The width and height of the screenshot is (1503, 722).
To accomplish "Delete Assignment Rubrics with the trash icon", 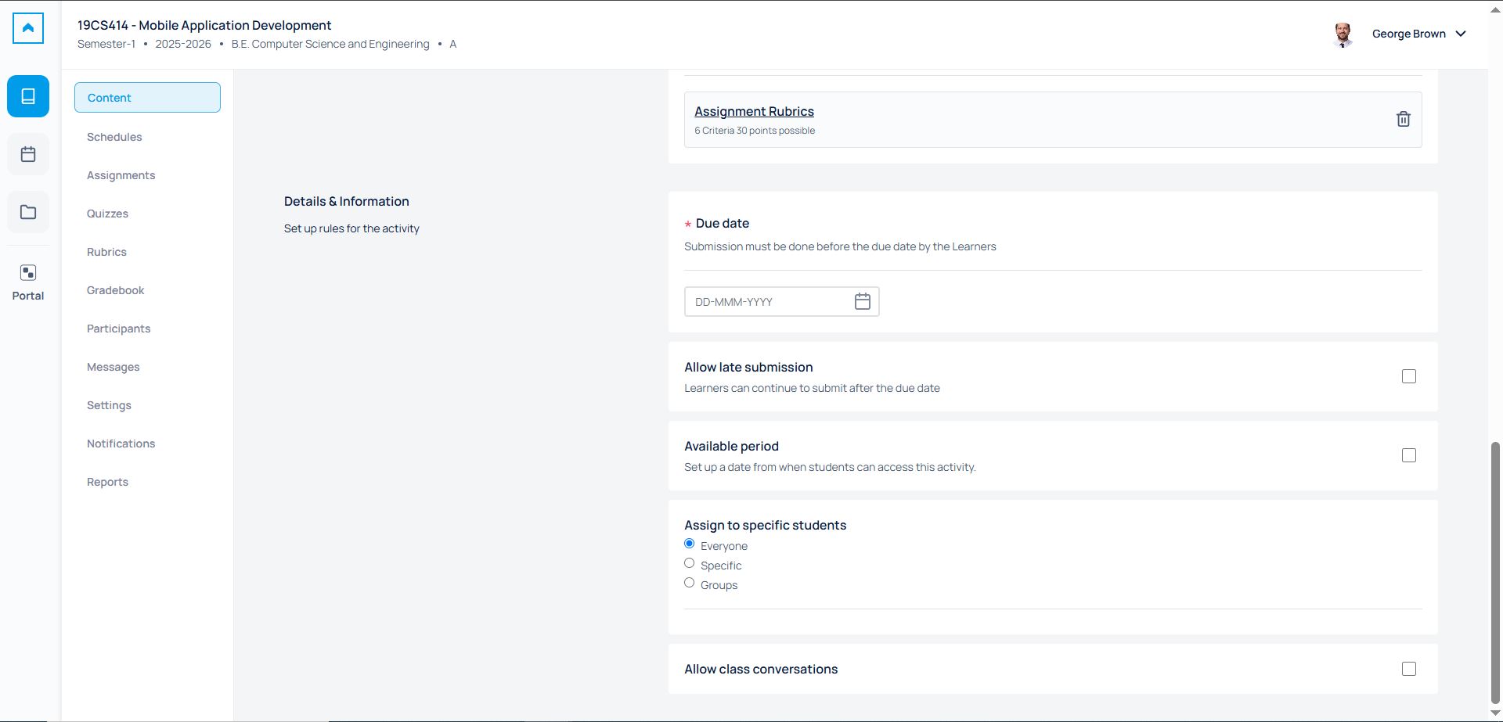I will coord(1403,119).
